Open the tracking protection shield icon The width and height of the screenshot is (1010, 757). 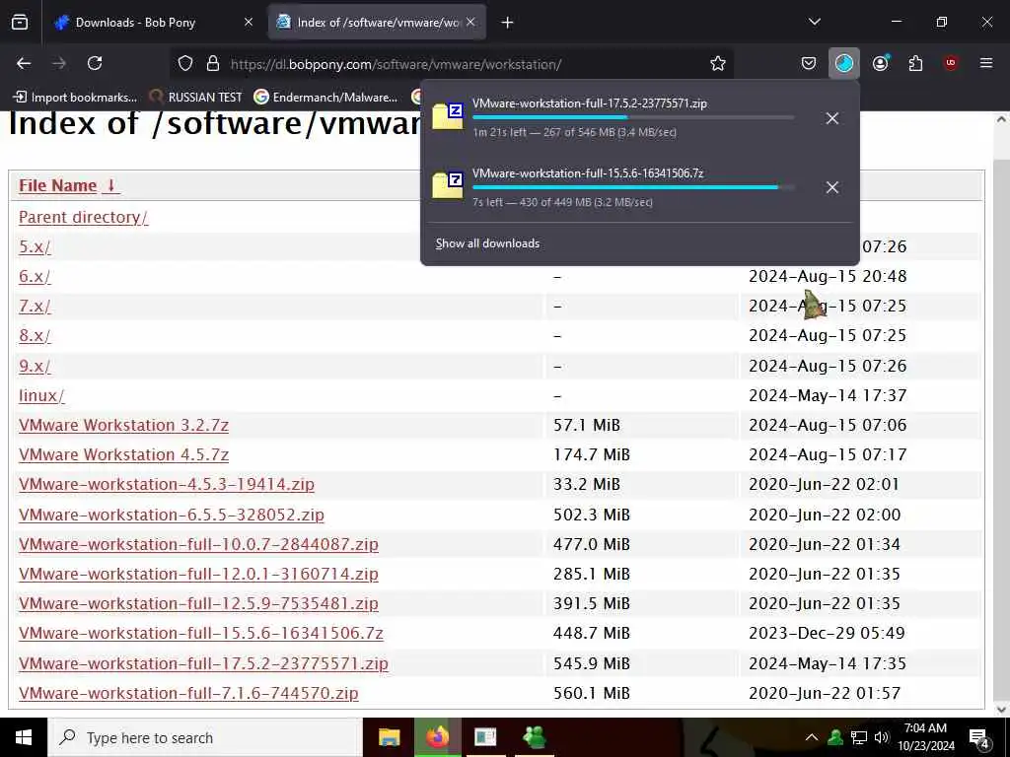tap(185, 64)
